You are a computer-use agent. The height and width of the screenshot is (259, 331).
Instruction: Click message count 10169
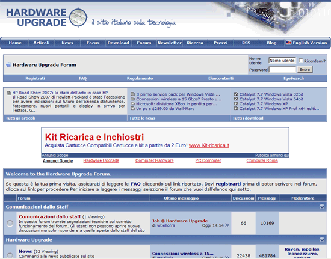coord(267,223)
